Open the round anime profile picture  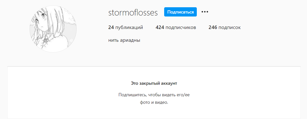point(53,29)
